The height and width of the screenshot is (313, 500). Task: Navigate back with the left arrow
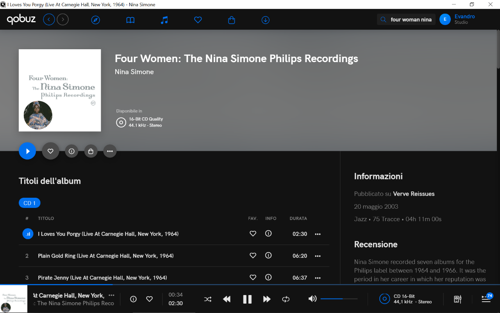(x=49, y=20)
